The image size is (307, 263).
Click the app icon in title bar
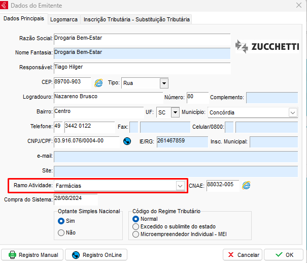[x=5, y=5]
